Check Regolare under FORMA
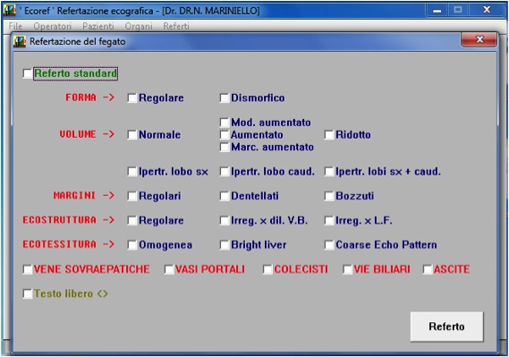509x357 pixels. (132, 98)
